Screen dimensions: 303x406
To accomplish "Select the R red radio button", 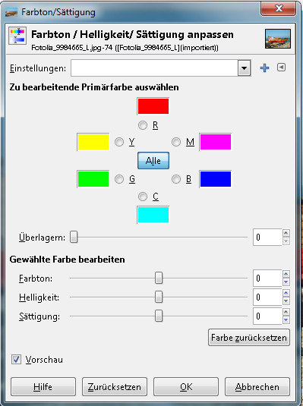I will (x=143, y=125).
